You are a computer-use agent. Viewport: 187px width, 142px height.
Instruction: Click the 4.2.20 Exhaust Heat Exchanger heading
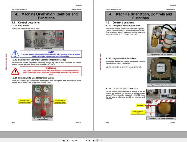39,60
